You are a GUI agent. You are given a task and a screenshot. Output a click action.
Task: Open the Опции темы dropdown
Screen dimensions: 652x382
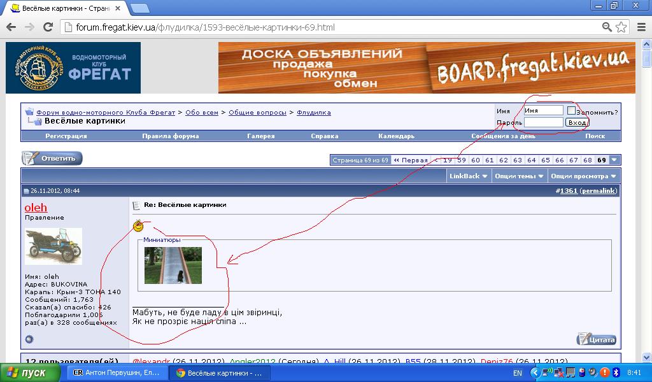pyautogui.click(x=520, y=176)
